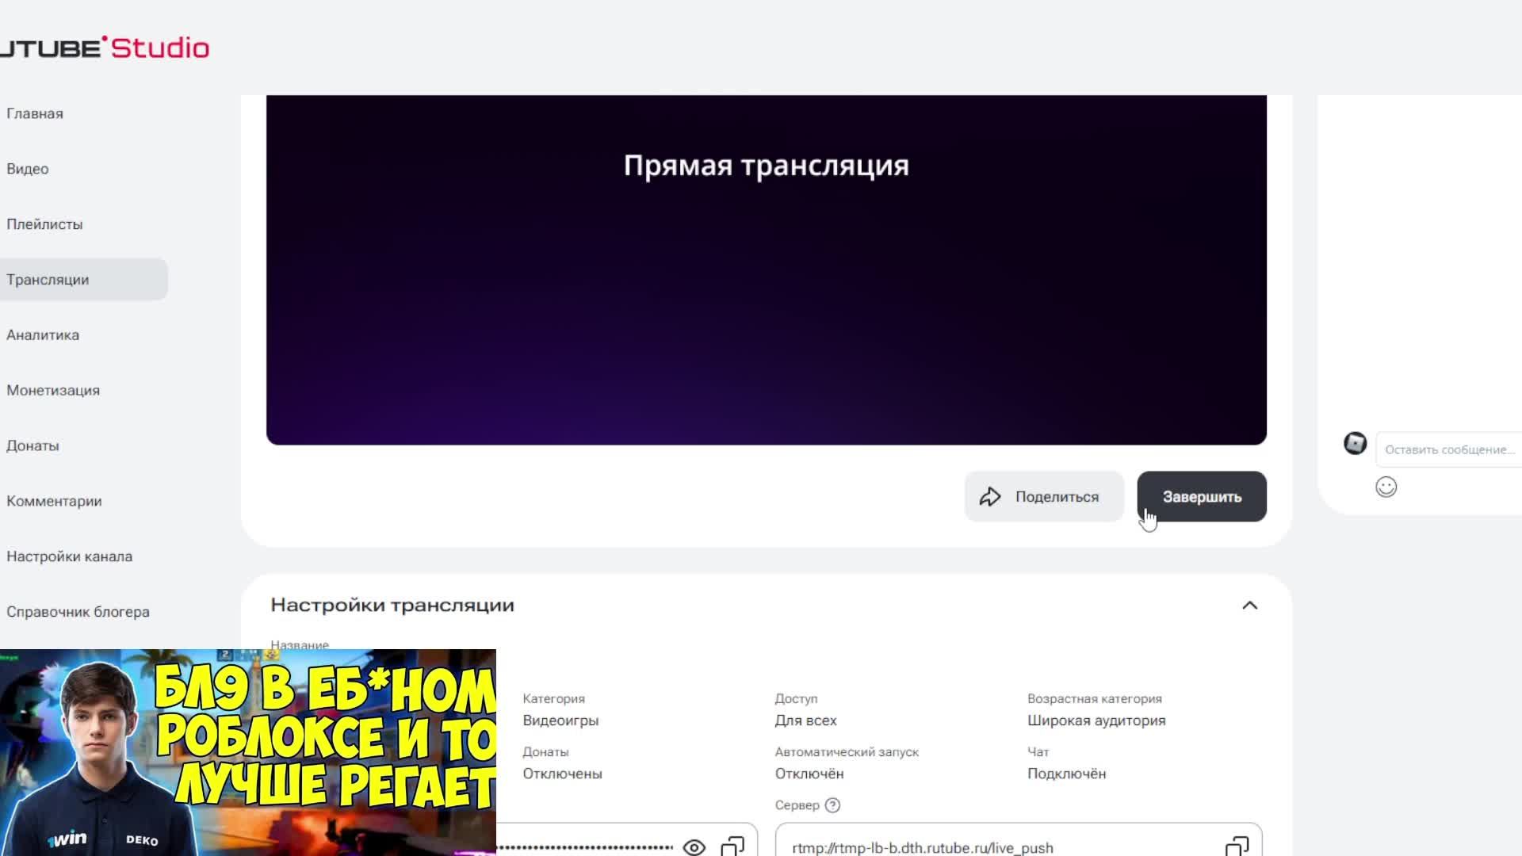Enable Автоматический запуск setting
Viewport: 1522px width, 856px height.
coord(809,774)
